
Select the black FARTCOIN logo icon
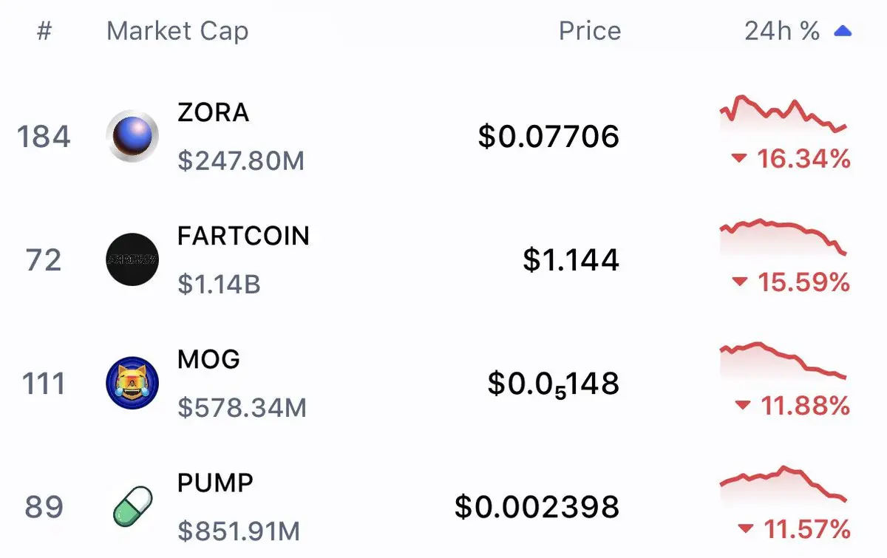[132, 259]
